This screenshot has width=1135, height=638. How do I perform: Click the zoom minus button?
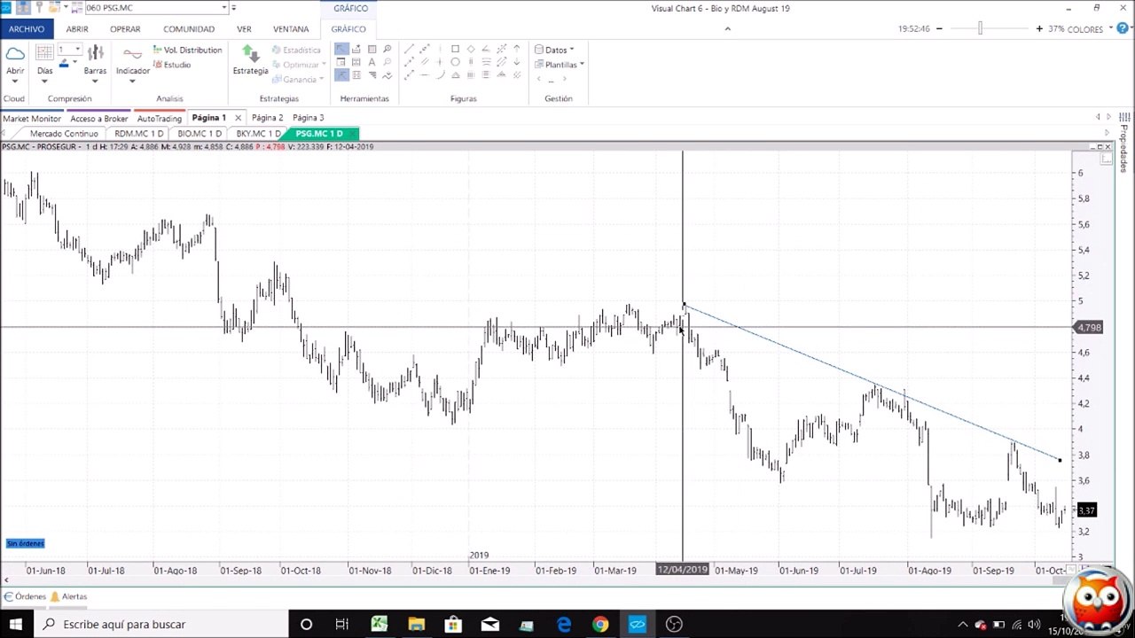(940, 29)
